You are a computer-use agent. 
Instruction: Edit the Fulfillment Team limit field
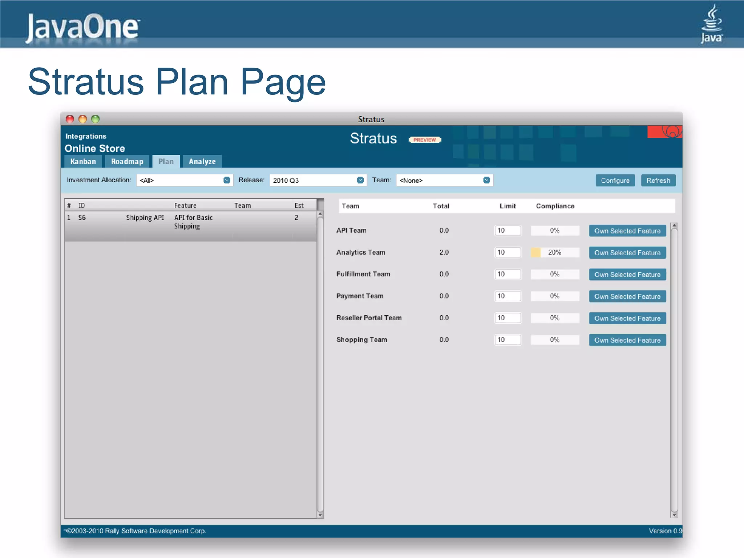pyautogui.click(x=508, y=274)
